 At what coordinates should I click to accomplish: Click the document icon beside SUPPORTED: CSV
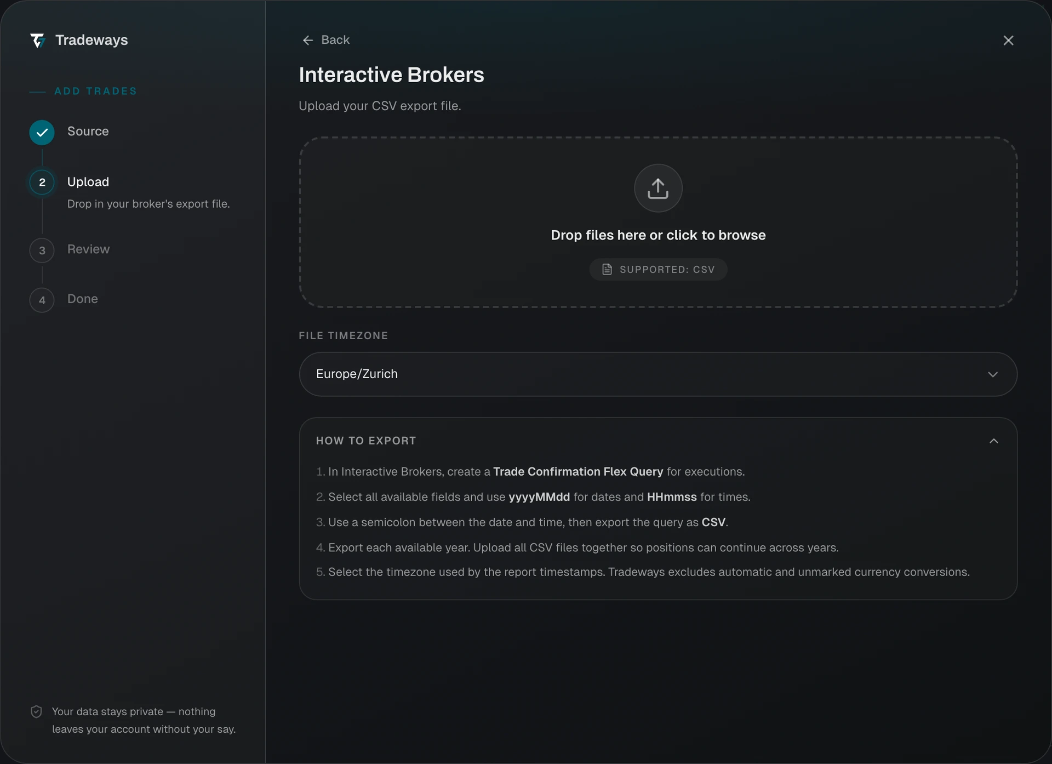(x=607, y=269)
